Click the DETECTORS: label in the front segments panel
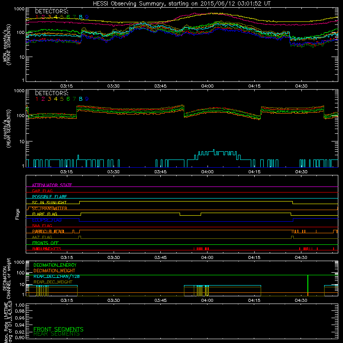 coord(52,12)
